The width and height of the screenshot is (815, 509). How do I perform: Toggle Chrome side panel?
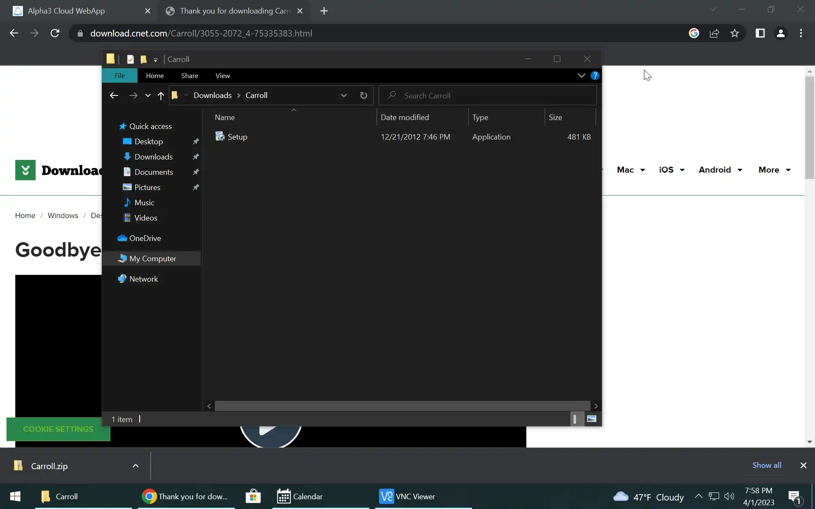pos(760,34)
